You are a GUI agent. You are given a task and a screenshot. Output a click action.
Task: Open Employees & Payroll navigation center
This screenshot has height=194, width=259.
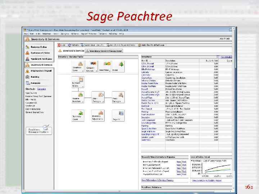tap(39, 71)
